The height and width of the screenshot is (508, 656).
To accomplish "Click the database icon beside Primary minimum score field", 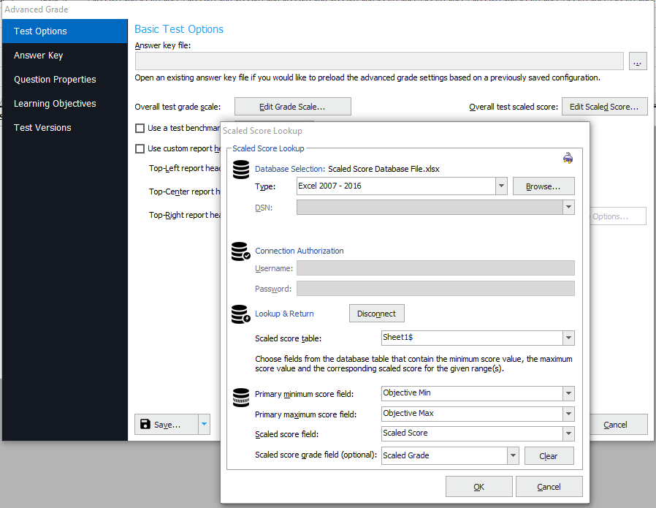I will point(241,398).
